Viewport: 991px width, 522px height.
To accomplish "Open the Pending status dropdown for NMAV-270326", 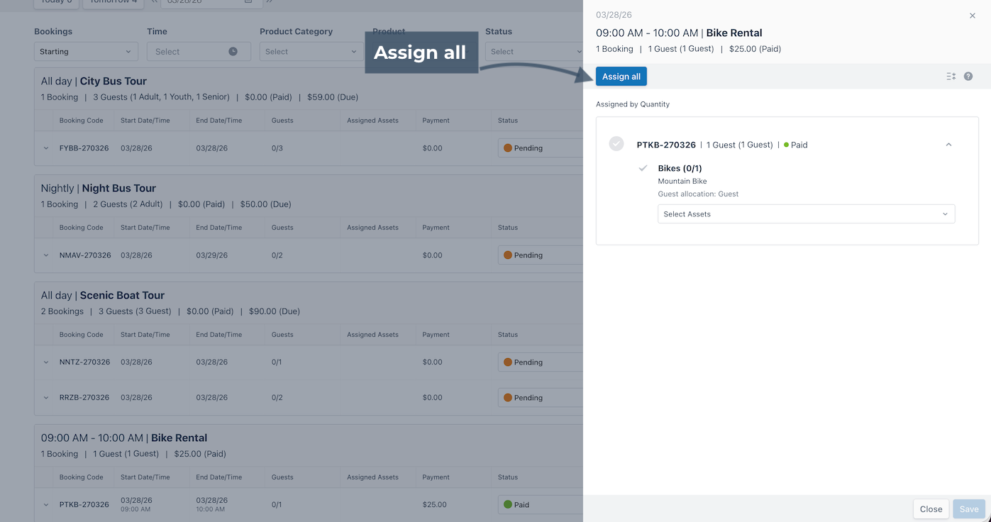I will click(x=541, y=255).
